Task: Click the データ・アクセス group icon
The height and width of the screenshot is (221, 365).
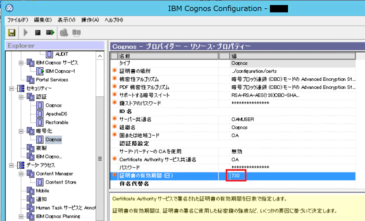Action: pos(21,165)
